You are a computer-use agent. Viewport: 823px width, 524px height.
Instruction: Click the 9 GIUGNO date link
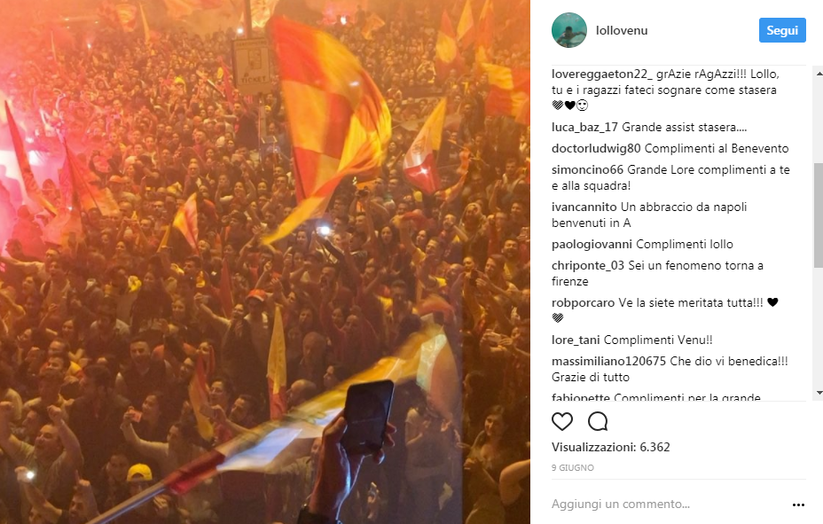point(573,468)
